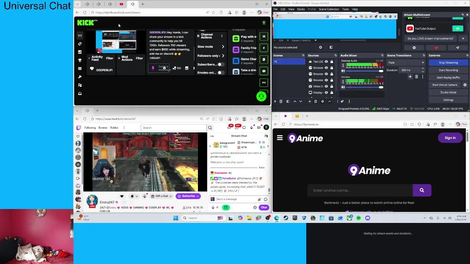Remove selected scene with OBS Scenes trash icon
This screenshot has height=264, width=470.
(x=281, y=101)
